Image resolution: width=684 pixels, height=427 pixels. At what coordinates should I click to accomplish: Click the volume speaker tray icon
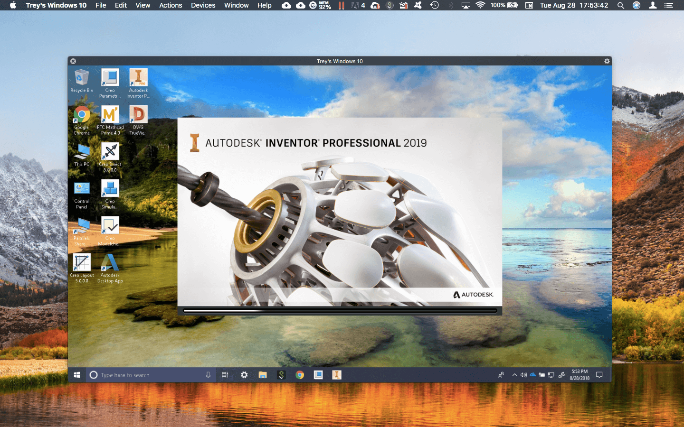click(523, 375)
